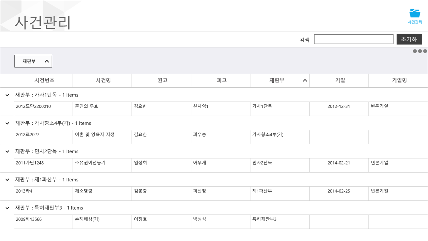
Task: Sort by the 기일 column header
Action: coord(340,80)
